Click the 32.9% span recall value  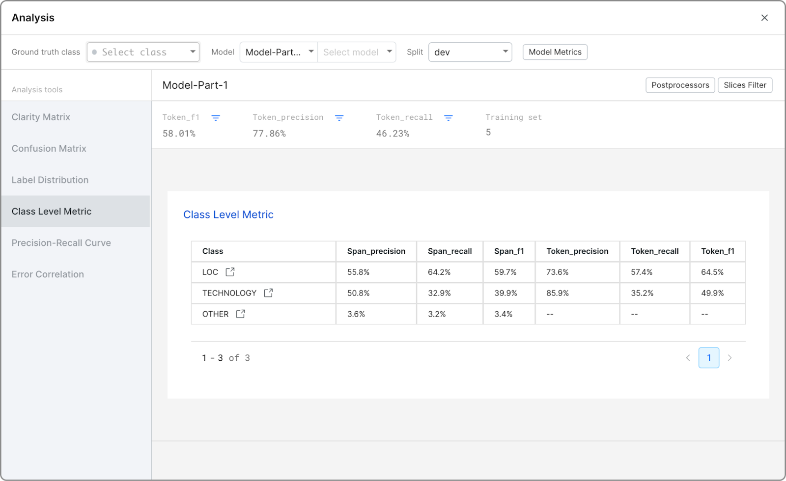(439, 293)
